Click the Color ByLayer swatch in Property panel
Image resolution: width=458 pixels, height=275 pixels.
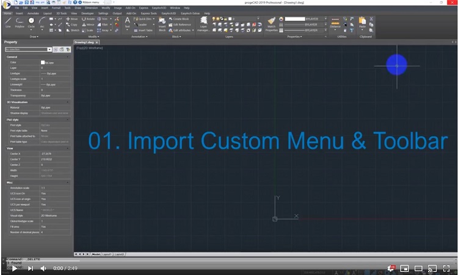43,62
